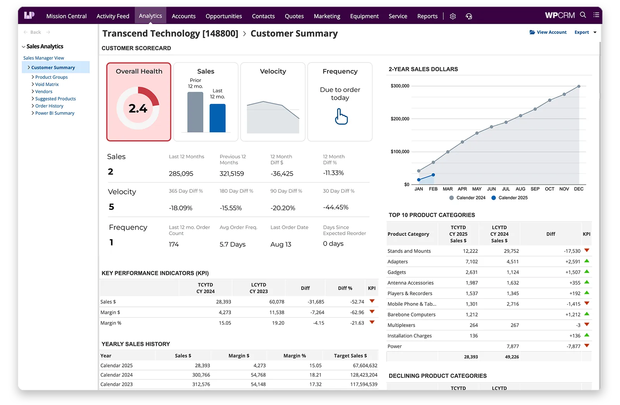Screen dimensions: 620x405
Task: Click the green arrow for Gadgets
Action: [x=587, y=272]
